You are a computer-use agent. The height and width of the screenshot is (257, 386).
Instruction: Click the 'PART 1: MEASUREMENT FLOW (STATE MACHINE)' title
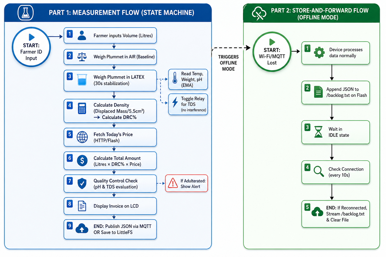pyautogui.click(x=122, y=13)
